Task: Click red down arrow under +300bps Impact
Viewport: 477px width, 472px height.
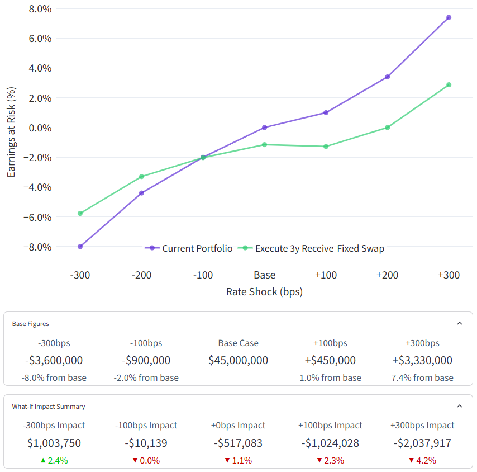Action: pos(411,461)
